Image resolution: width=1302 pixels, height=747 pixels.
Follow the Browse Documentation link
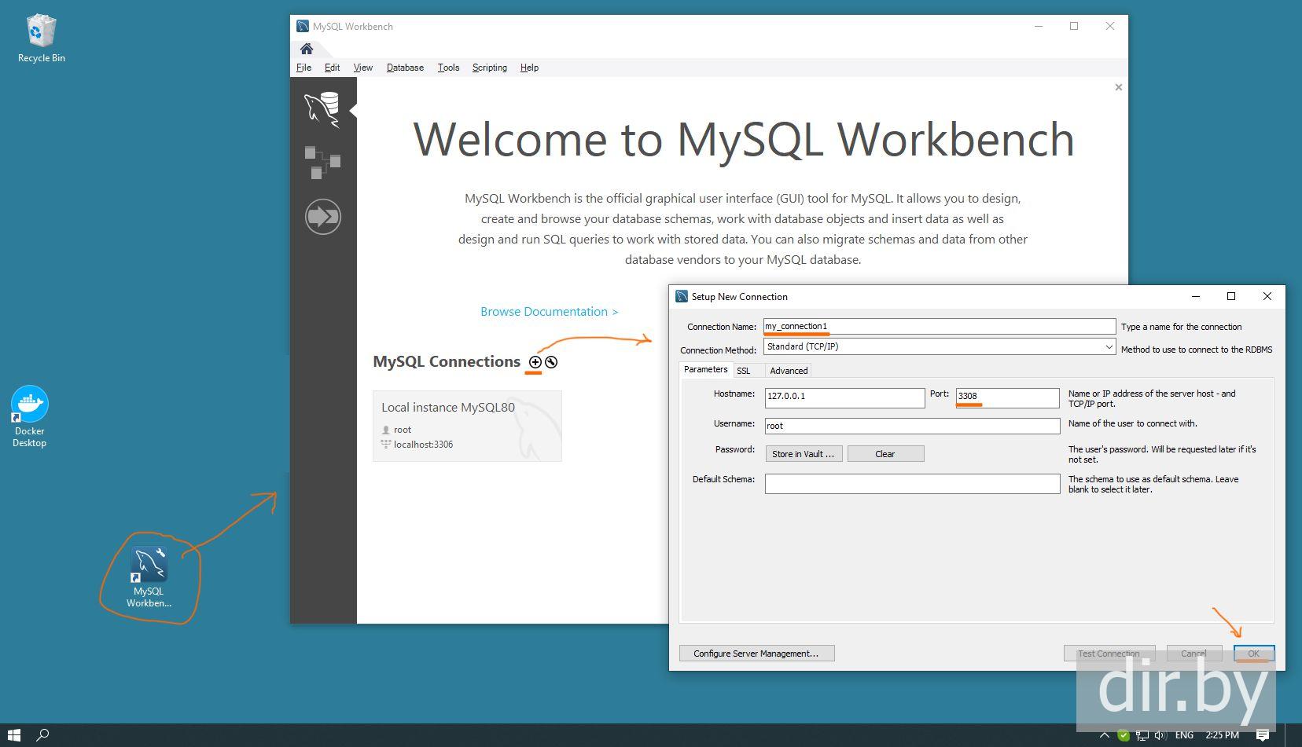pyautogui.click(x=549, y=312)
